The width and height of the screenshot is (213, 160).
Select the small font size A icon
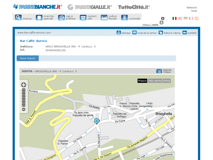(x=163, y=18)
